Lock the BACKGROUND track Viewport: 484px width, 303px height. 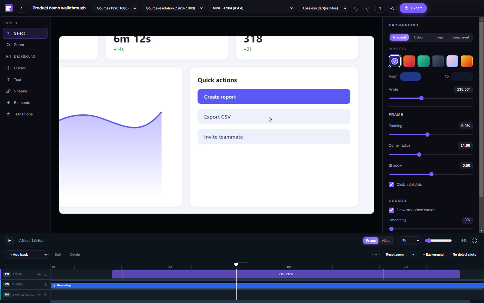point(46,295)
